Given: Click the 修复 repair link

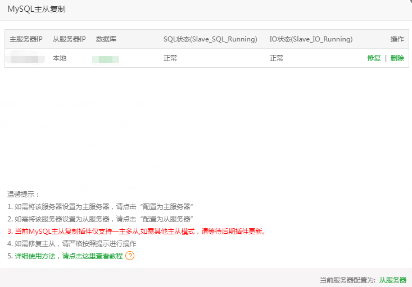Looking at the screenshot, I should click(x=374, y=58).
